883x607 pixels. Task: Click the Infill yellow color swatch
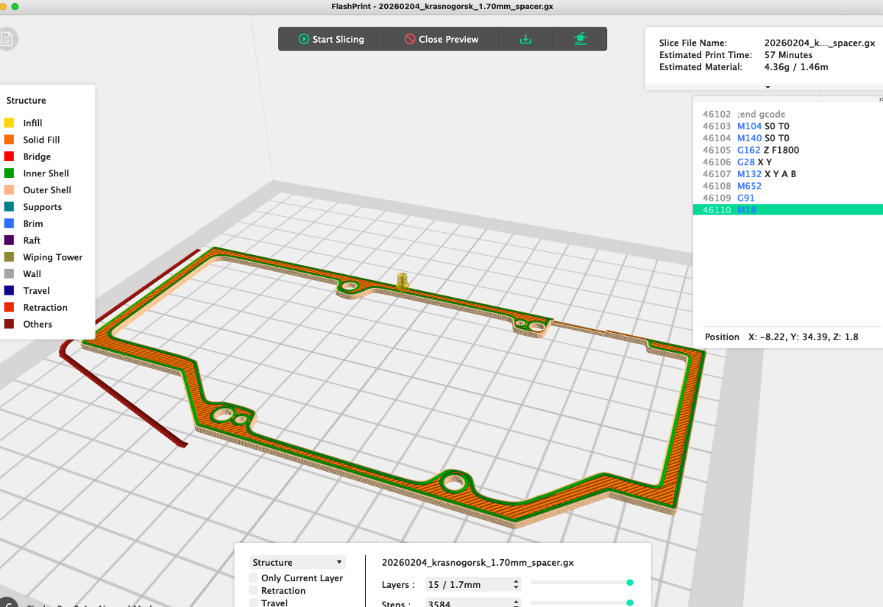[x=10, y=123]
